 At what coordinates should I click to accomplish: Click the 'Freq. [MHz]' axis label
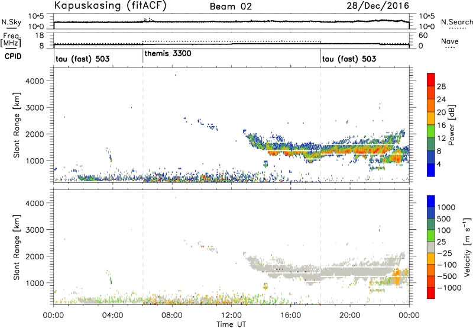pos(12,40)
